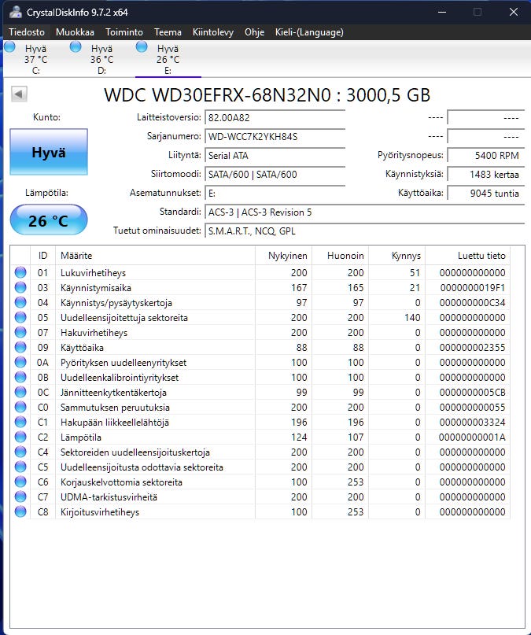Click the Nykyinen column header
Screen dimensions: 531x635
[284, 256]
